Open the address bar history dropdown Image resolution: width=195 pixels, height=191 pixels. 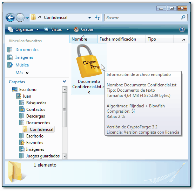click(x=89, y=18)
